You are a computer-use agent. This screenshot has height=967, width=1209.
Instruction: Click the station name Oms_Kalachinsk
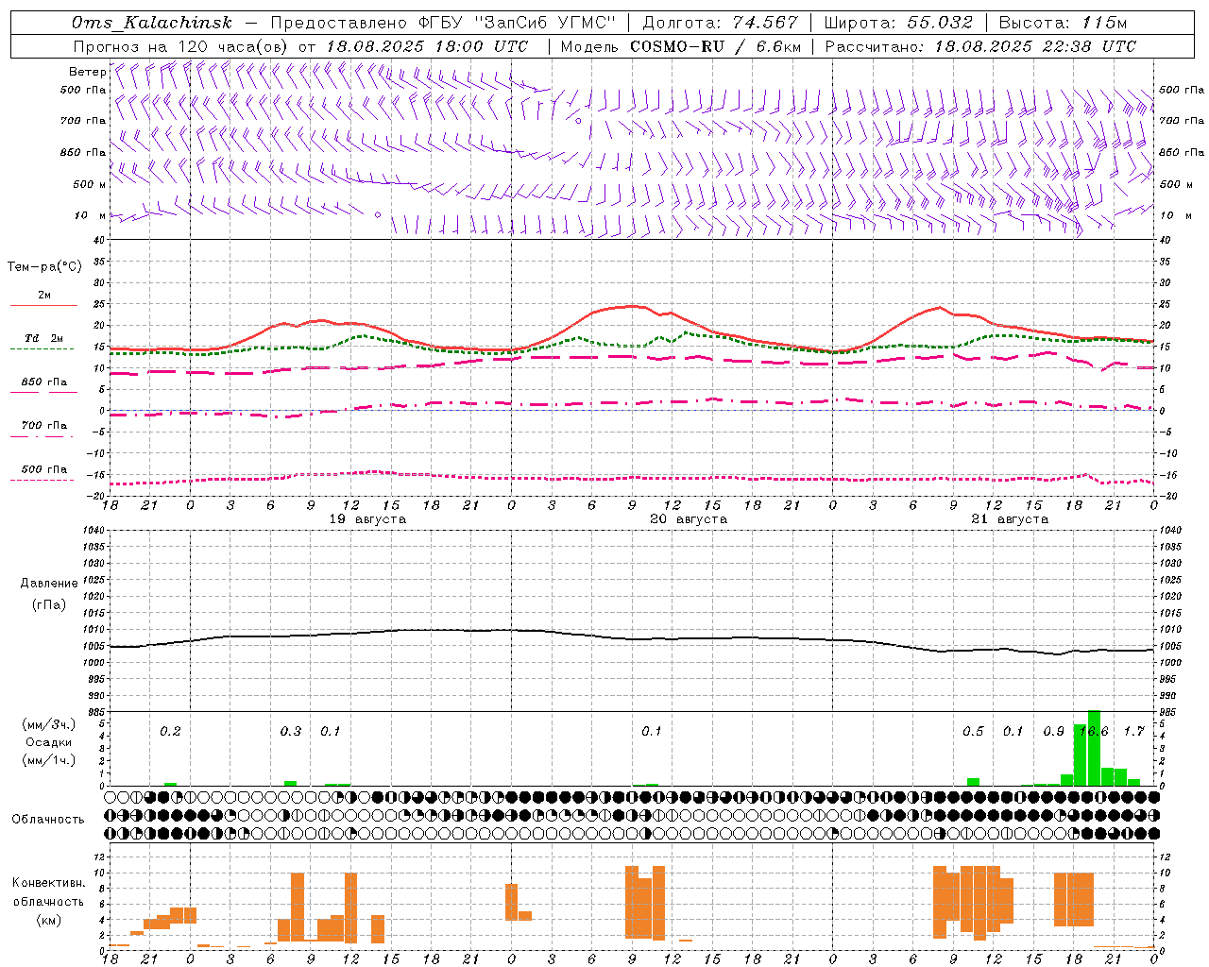(151, 23)
